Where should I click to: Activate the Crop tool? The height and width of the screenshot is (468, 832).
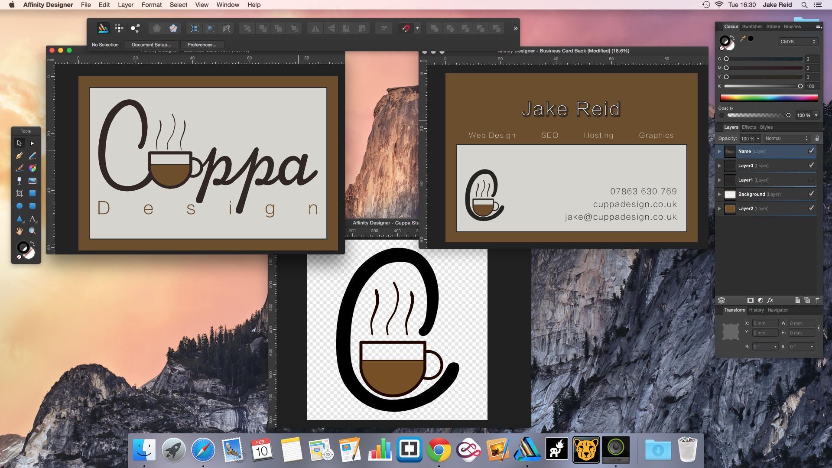(x=19, y=193)
